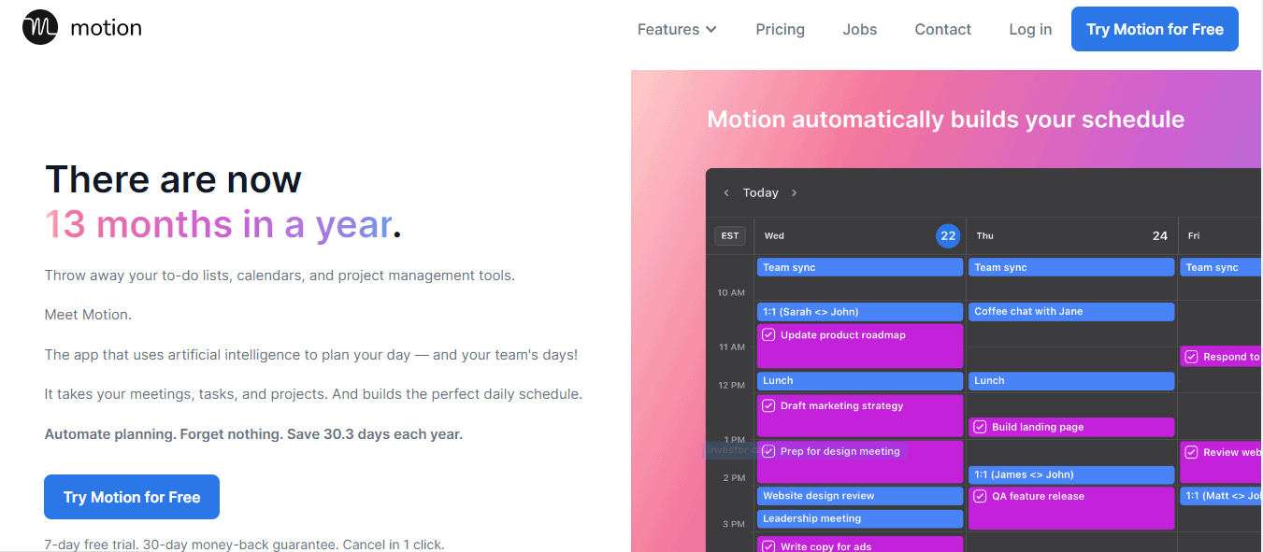
Task: Select the date 22 circle badge
Action: tap(948, 236)
